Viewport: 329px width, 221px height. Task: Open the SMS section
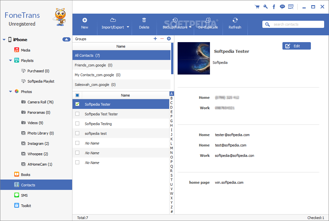pos(24,195)
